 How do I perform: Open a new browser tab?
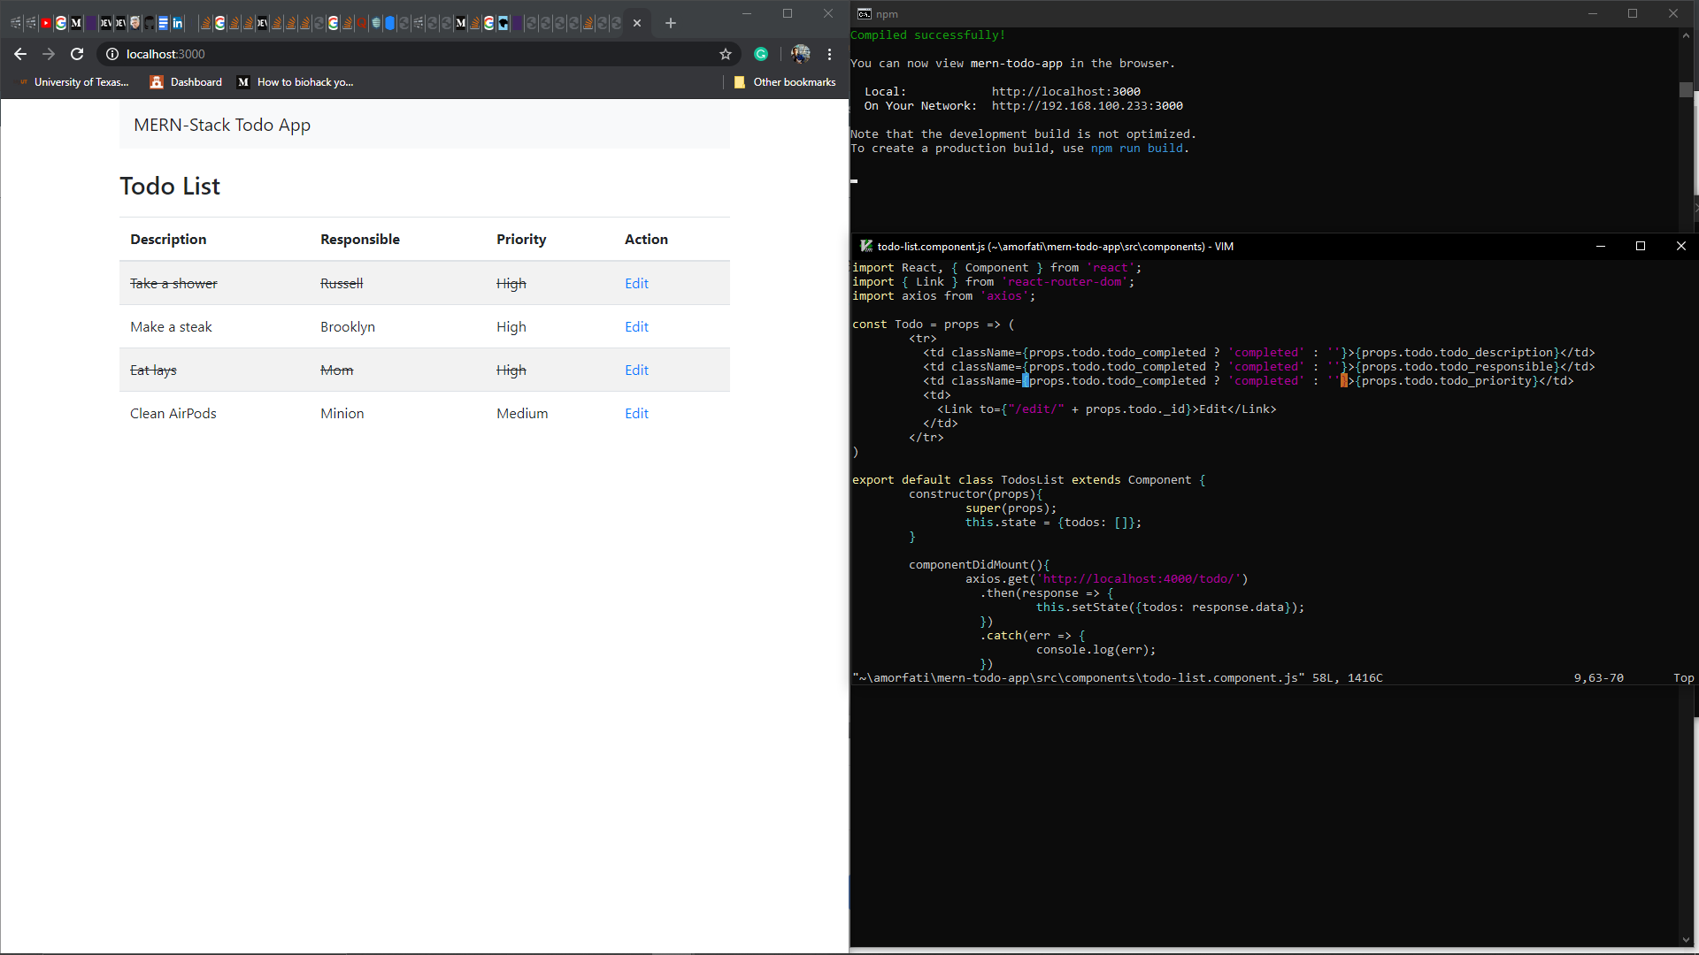click(671, 23)
